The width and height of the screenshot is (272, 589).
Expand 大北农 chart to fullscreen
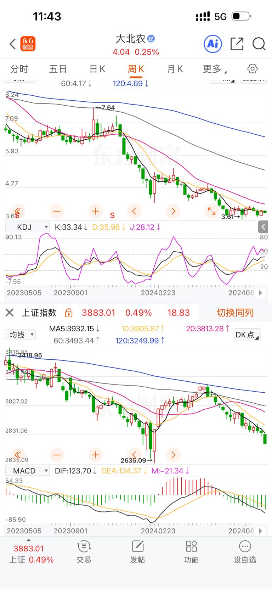click(x=212, y=211)
